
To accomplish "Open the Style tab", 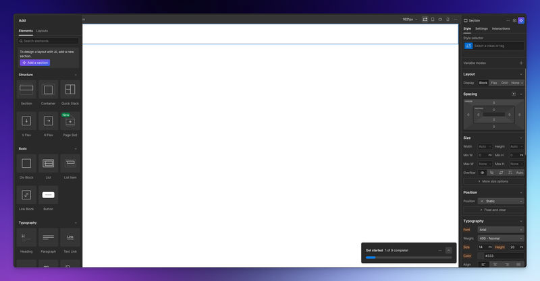I will [x=467, y=28].
